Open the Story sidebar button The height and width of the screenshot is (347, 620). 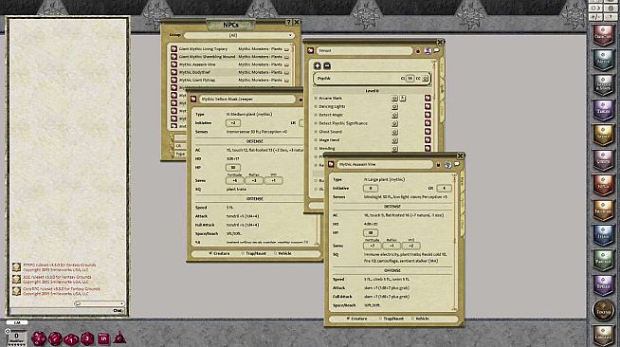(603, 135)
